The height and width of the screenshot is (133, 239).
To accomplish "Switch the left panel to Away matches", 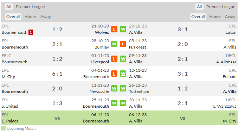I will coord(45,17).
